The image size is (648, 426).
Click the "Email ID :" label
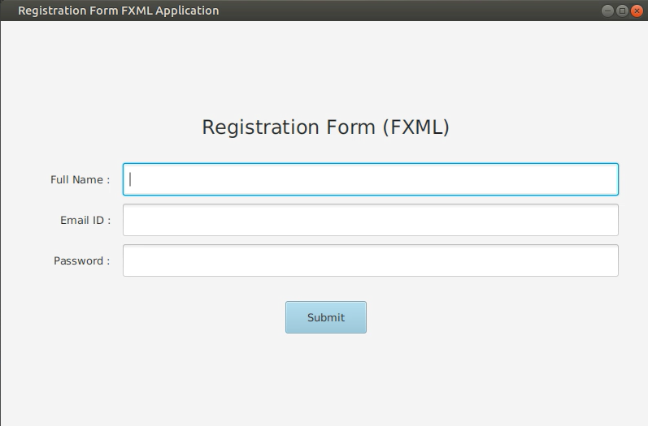(85, 220)
